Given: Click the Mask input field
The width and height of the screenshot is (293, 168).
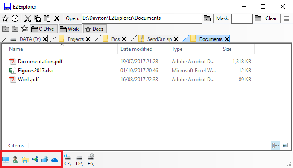Looking at the screenshot, I should (242, 18).
